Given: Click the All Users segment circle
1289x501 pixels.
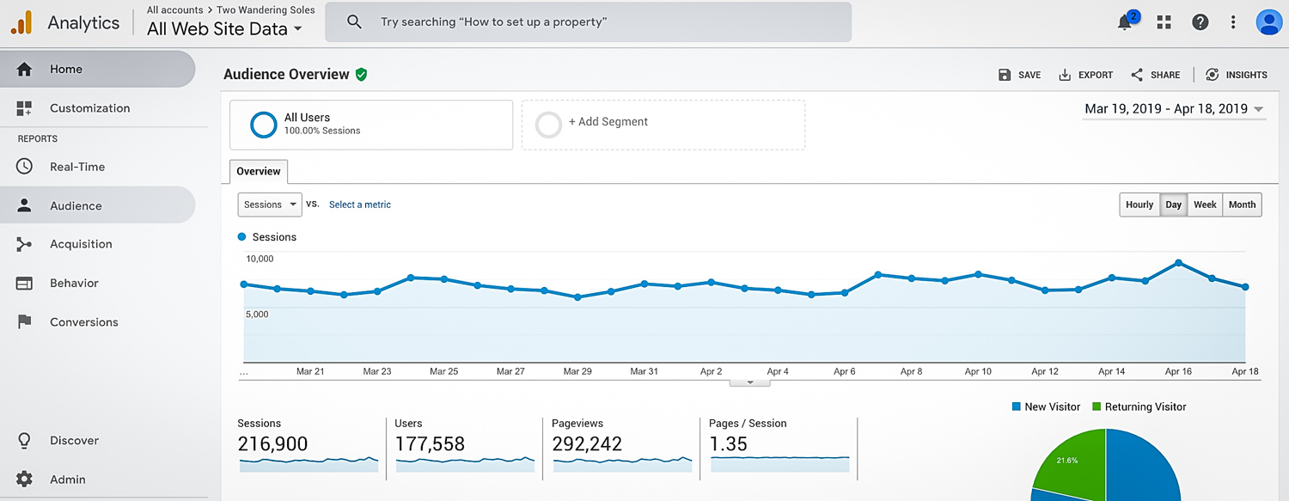Looking at the screenshot, I should [x=263, y=125].
